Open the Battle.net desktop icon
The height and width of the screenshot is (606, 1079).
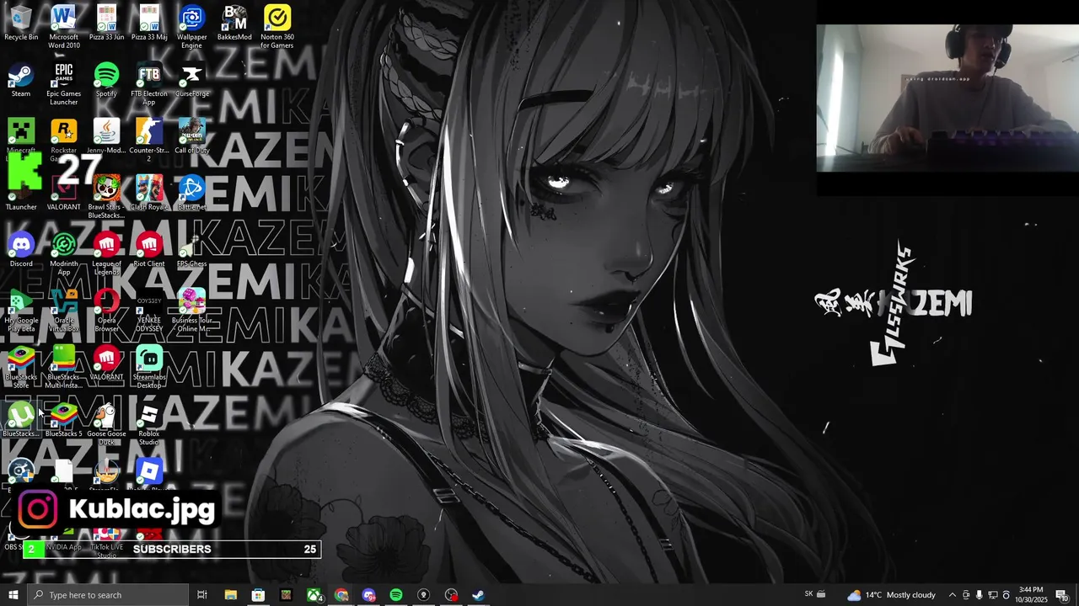point(191,193)
